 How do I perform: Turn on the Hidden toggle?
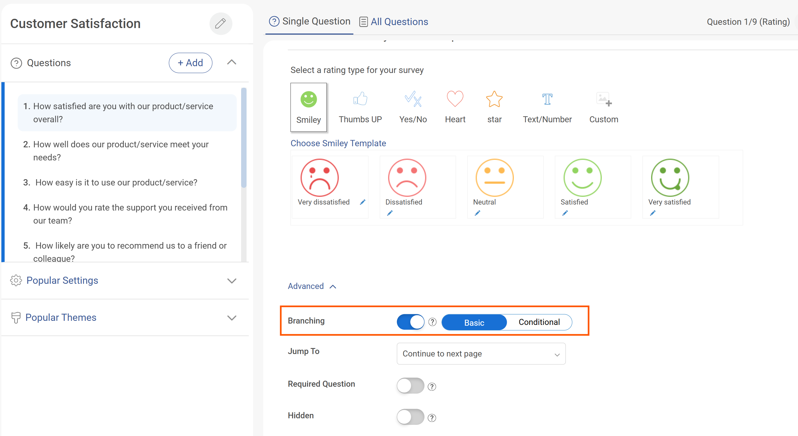410,417
